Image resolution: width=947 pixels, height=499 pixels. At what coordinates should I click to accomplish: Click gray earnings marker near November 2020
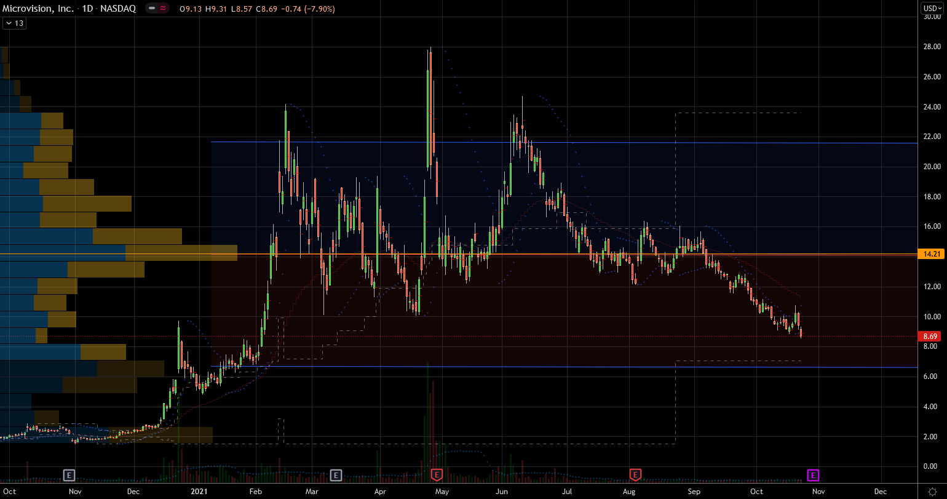(69, 474)
